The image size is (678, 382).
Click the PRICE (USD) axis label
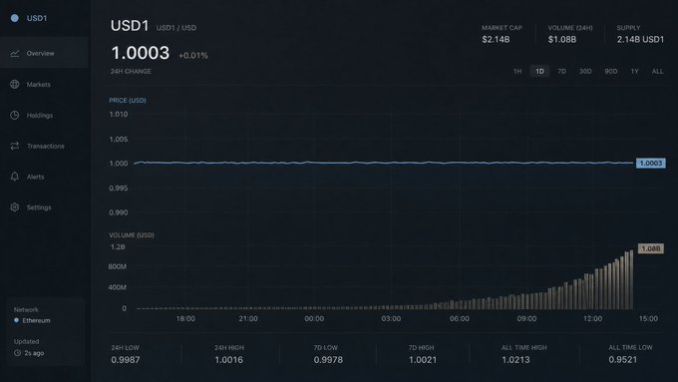click(x=128, y=100)
